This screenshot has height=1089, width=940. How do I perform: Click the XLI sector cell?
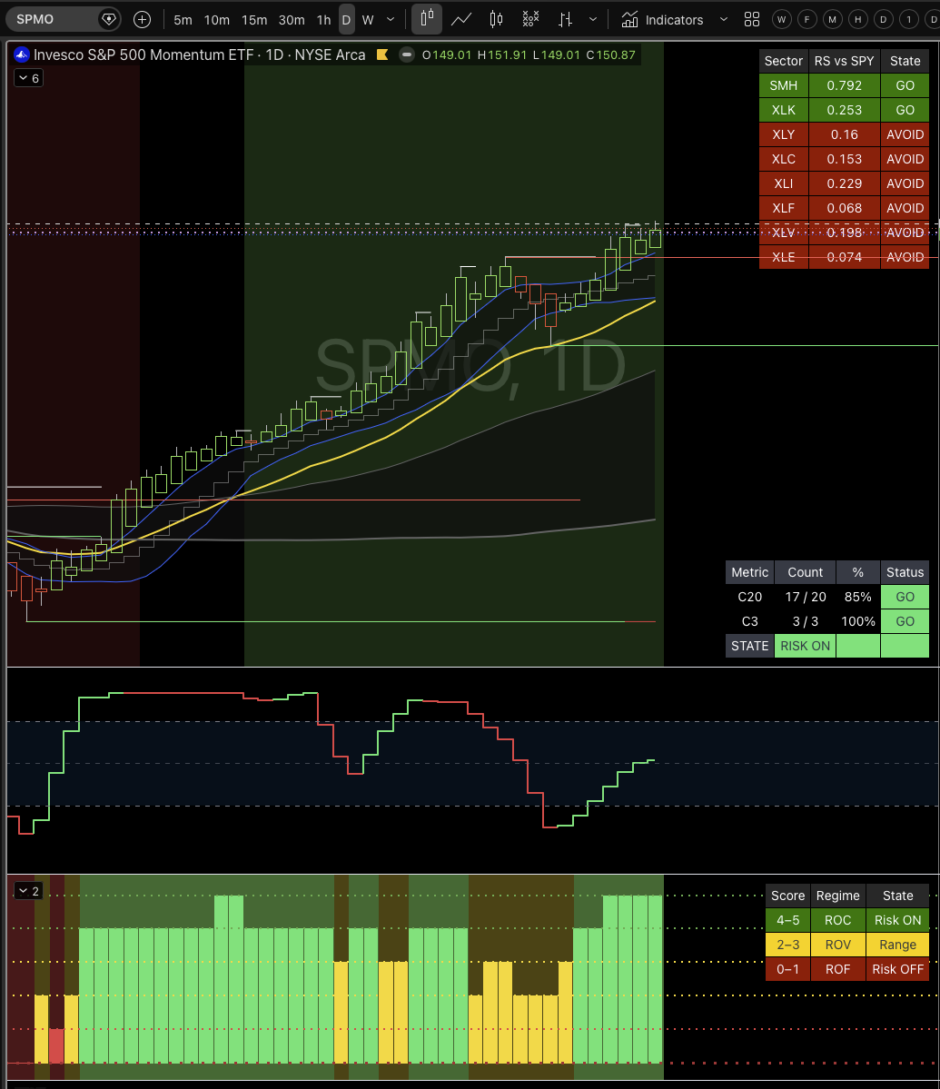click(784, 183)
